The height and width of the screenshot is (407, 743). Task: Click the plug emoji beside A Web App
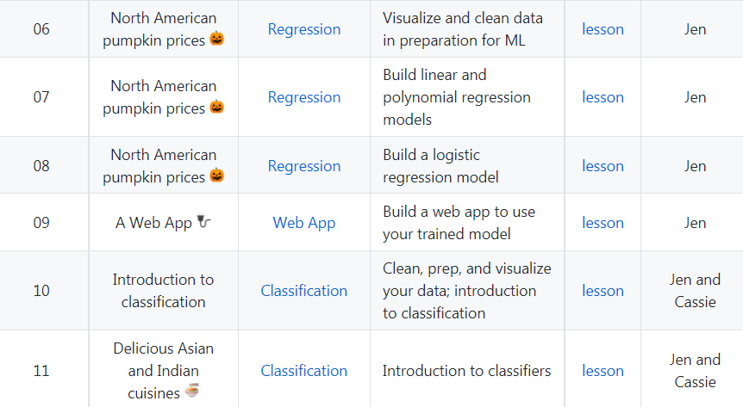click(x=204, y=223)
